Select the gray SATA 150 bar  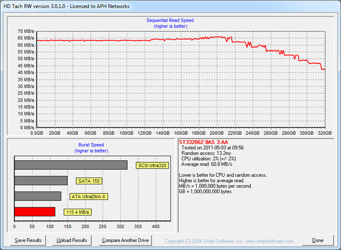41,181
